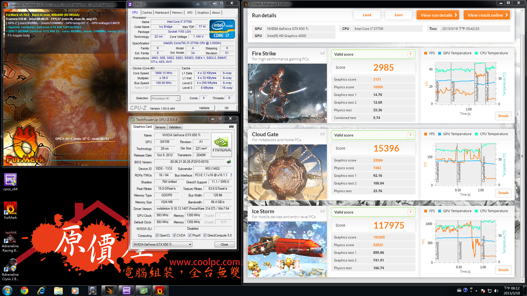The height and width of the screenshot is (296, 527).
Task: Click the Fire Strike score value 2985
Action: pos(383,67)
